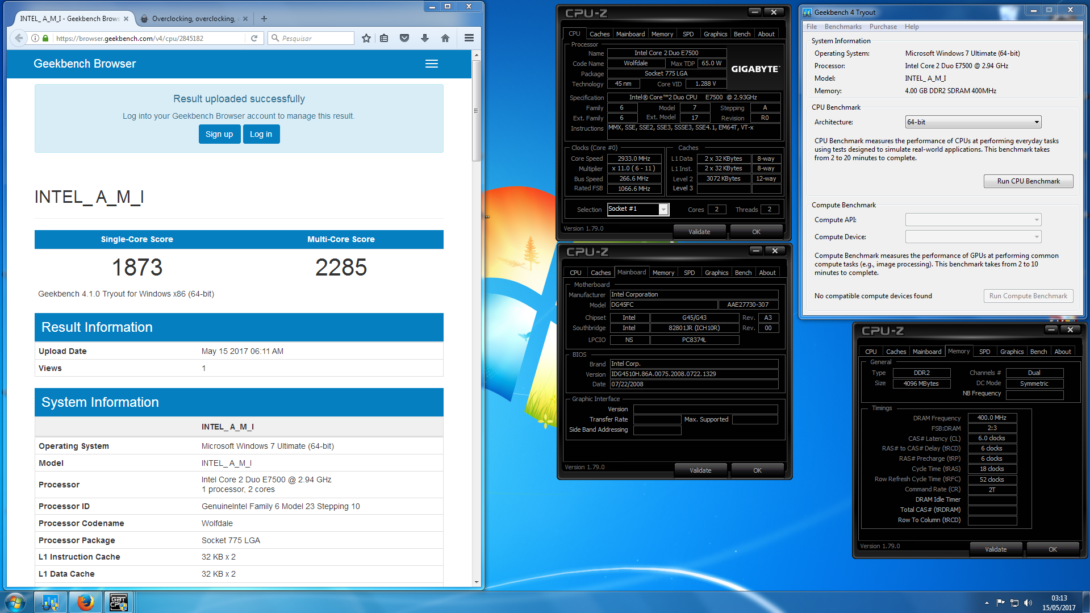Click the secure padlock icon in URL bar
This screenshot has height=613, width=1090.
(x=45, y=38)
